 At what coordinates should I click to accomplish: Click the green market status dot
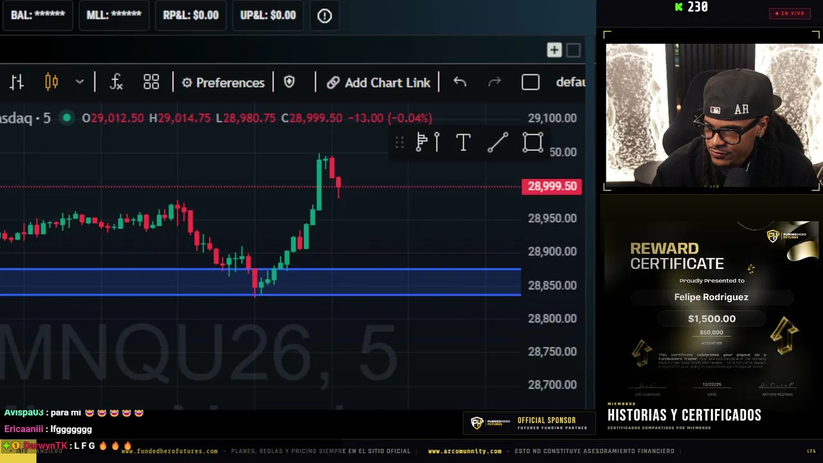pos(66,118)
